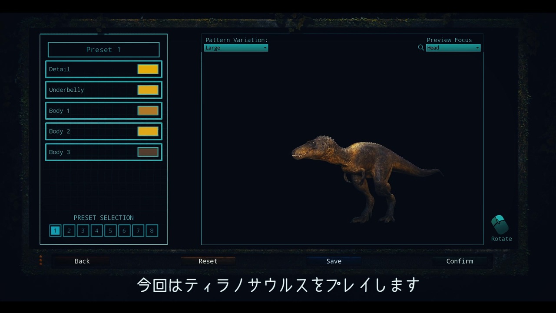Screen dimensions: 556x313
Task: Confirm the dinosaur skin selection
Action: point(460,261)
